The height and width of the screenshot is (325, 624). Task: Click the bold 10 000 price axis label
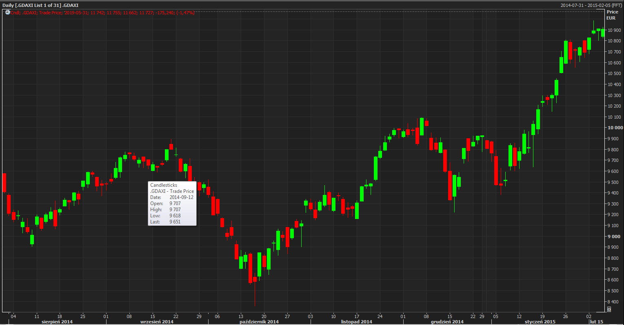(615, 128)
